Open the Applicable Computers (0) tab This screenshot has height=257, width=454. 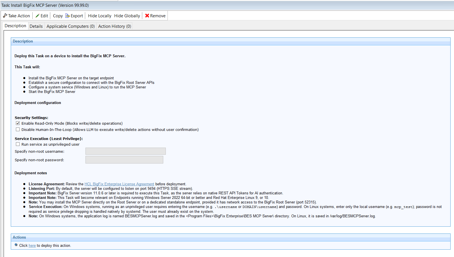click(x=71, y=26)
